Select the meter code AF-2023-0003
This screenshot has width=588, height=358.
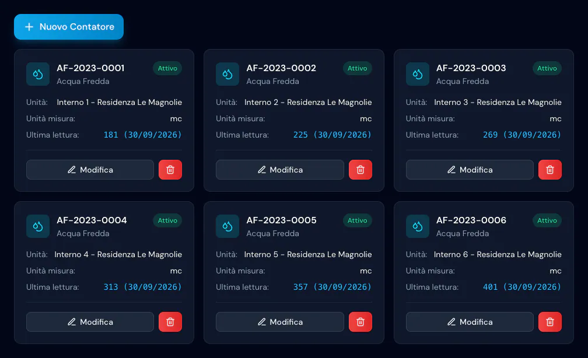tap(471, 68)
